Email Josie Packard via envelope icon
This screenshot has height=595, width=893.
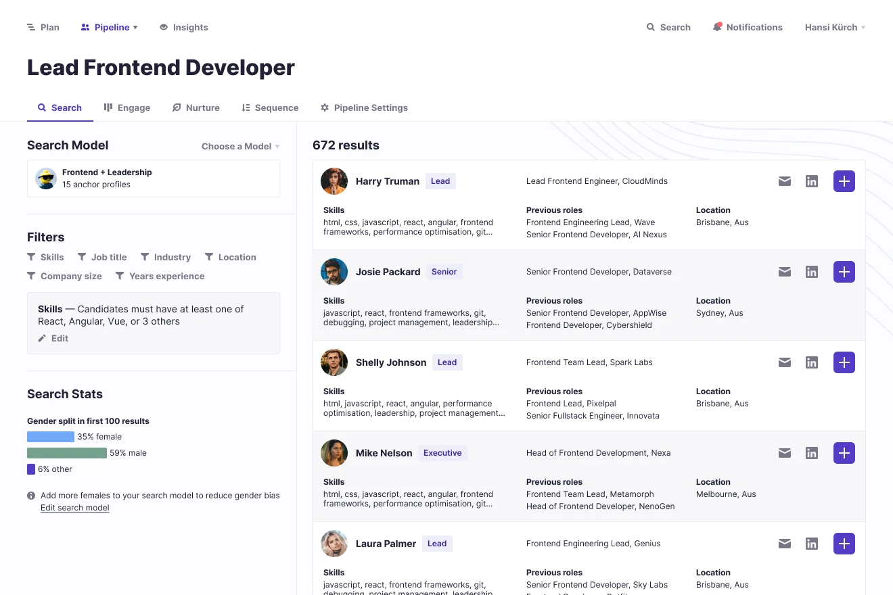coord(785,272)
